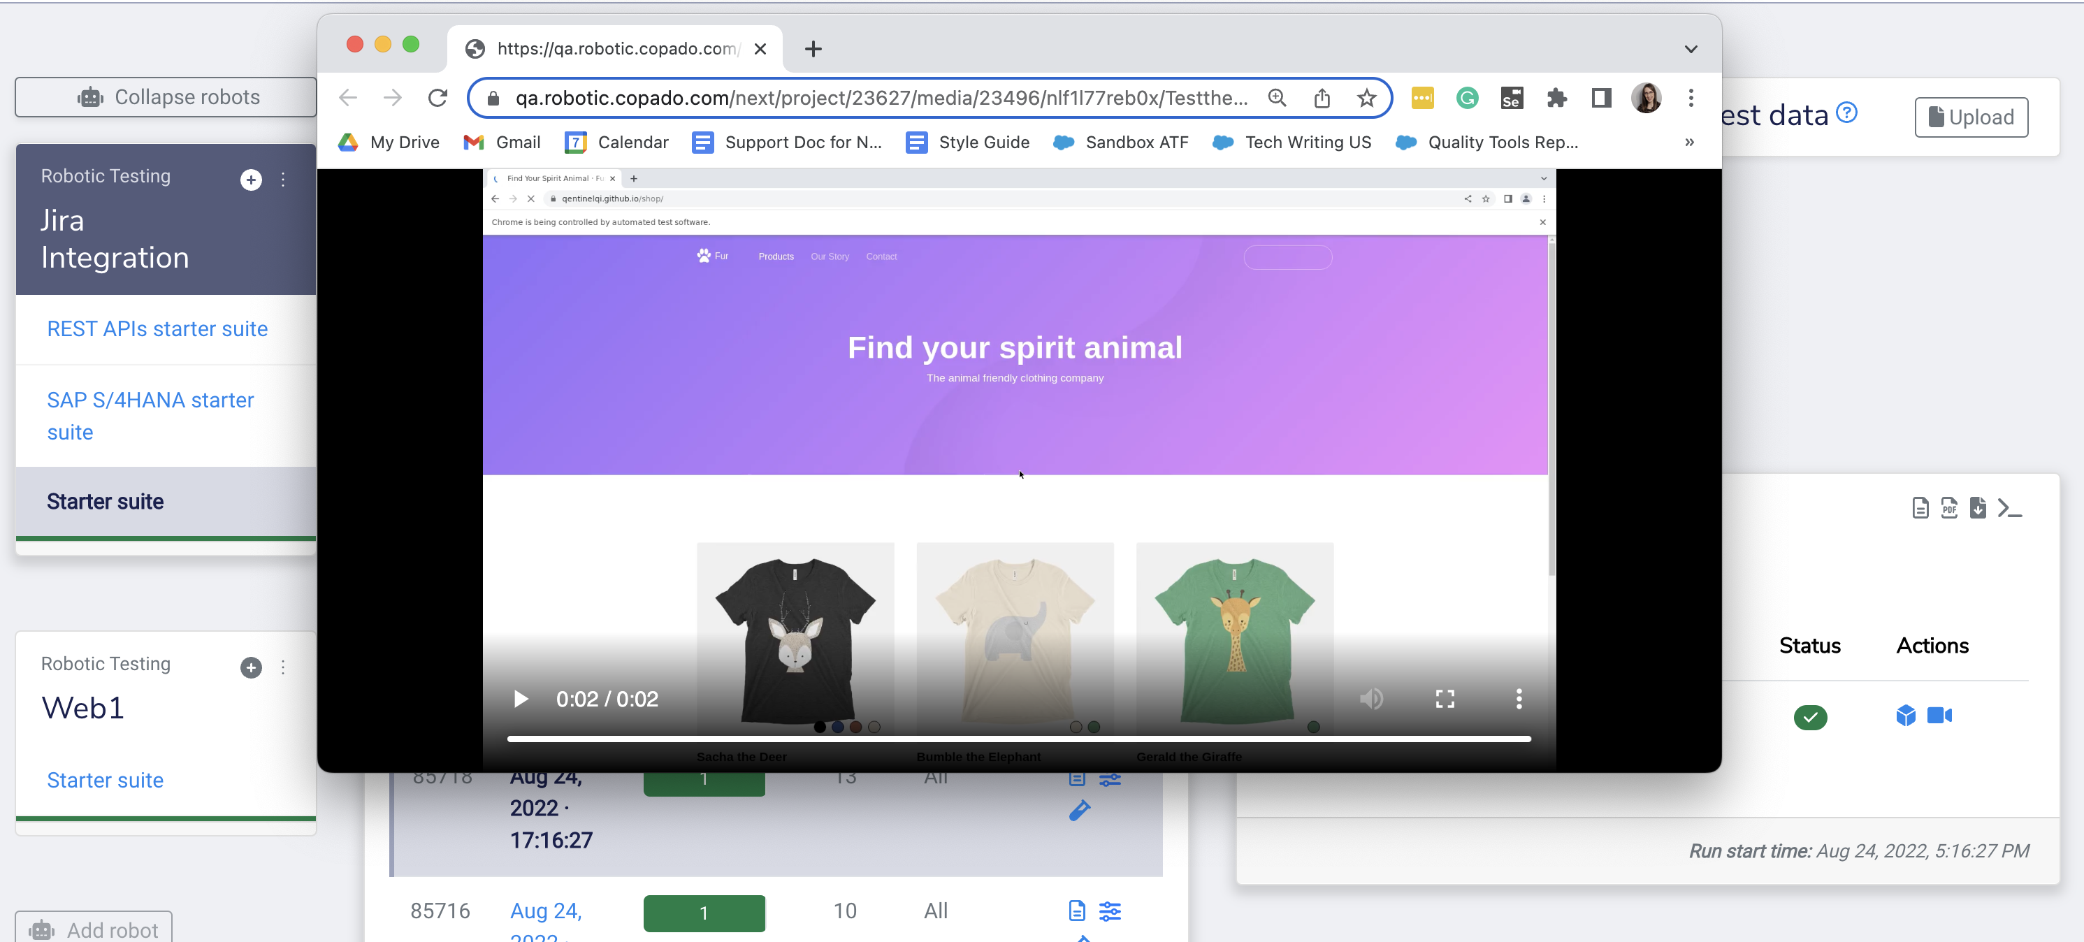
Task: Click the file export icon in panel toolbar
Action: click(x=1976, y=507)
